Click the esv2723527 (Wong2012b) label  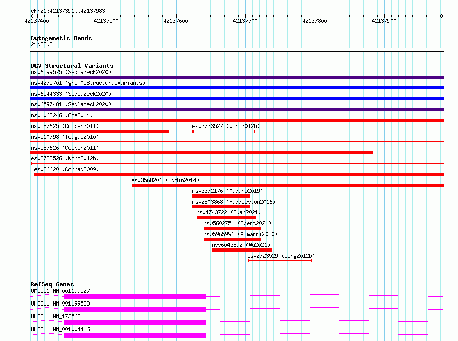tap(226, 126)
